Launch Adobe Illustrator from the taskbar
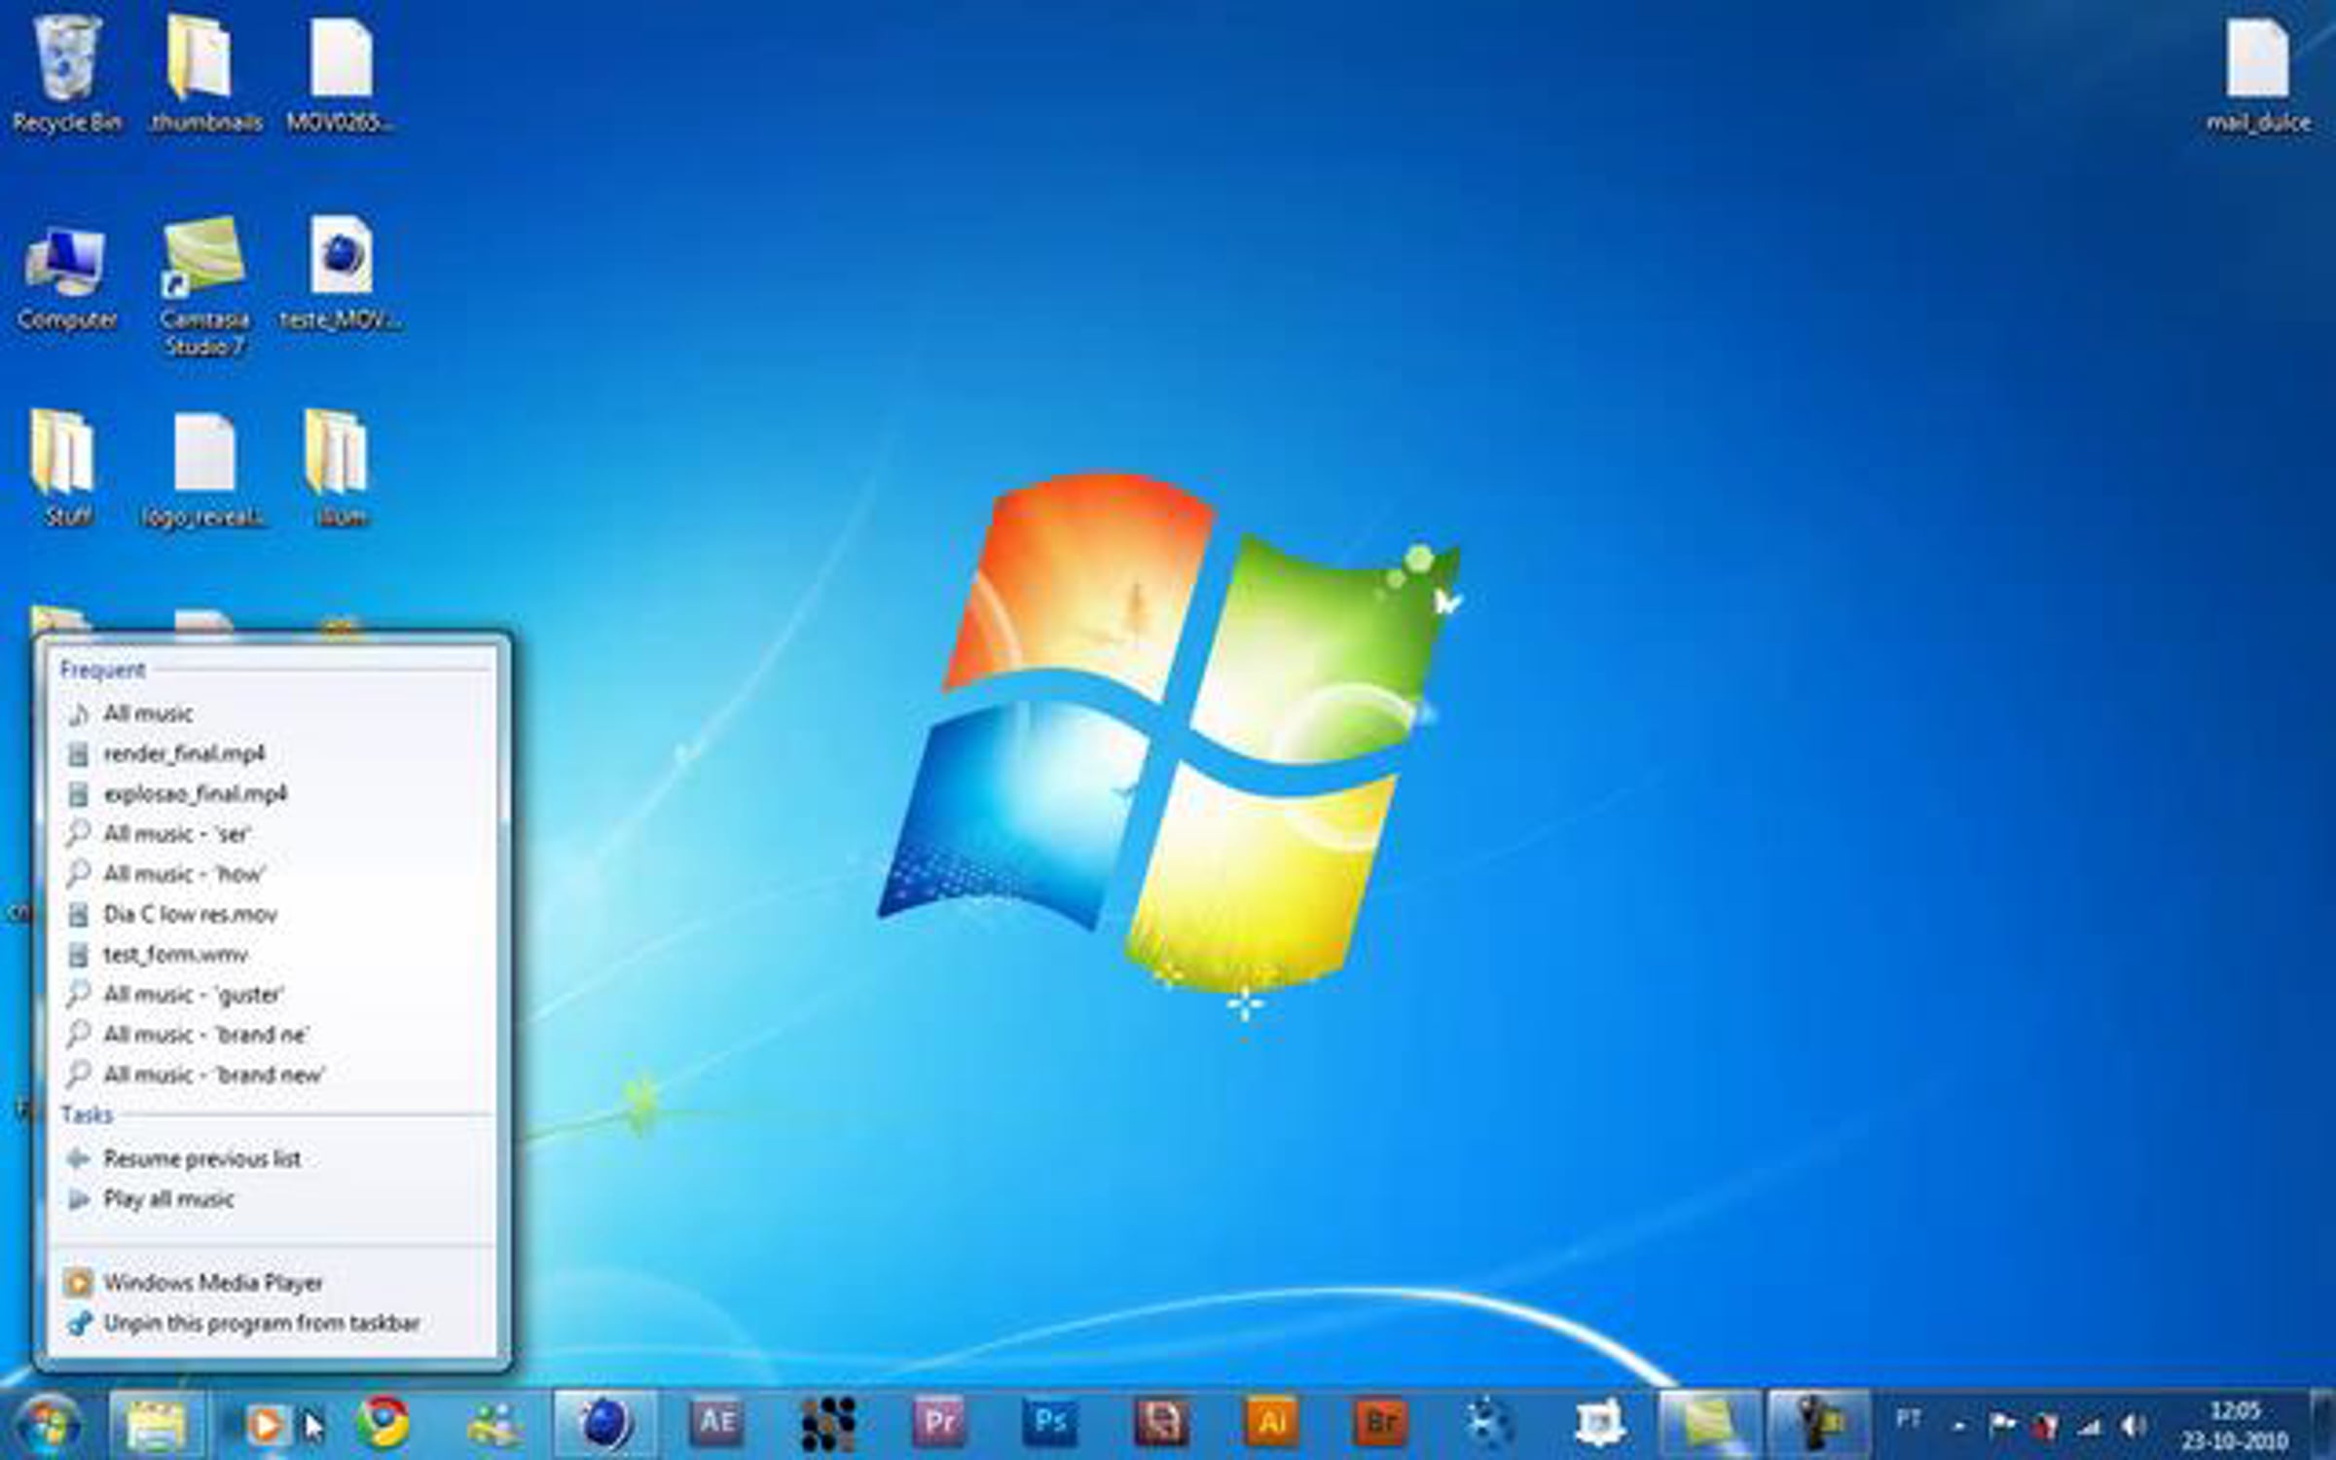 [1271, 1423]
